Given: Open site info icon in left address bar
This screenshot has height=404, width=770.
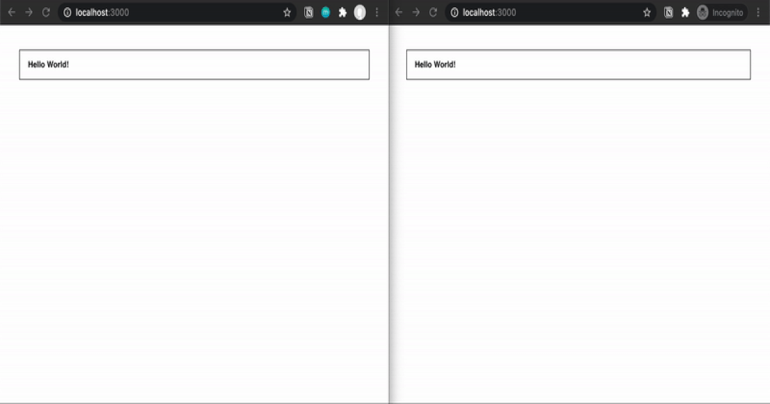Looking at the screenshot, I should (x=67, y=12).
